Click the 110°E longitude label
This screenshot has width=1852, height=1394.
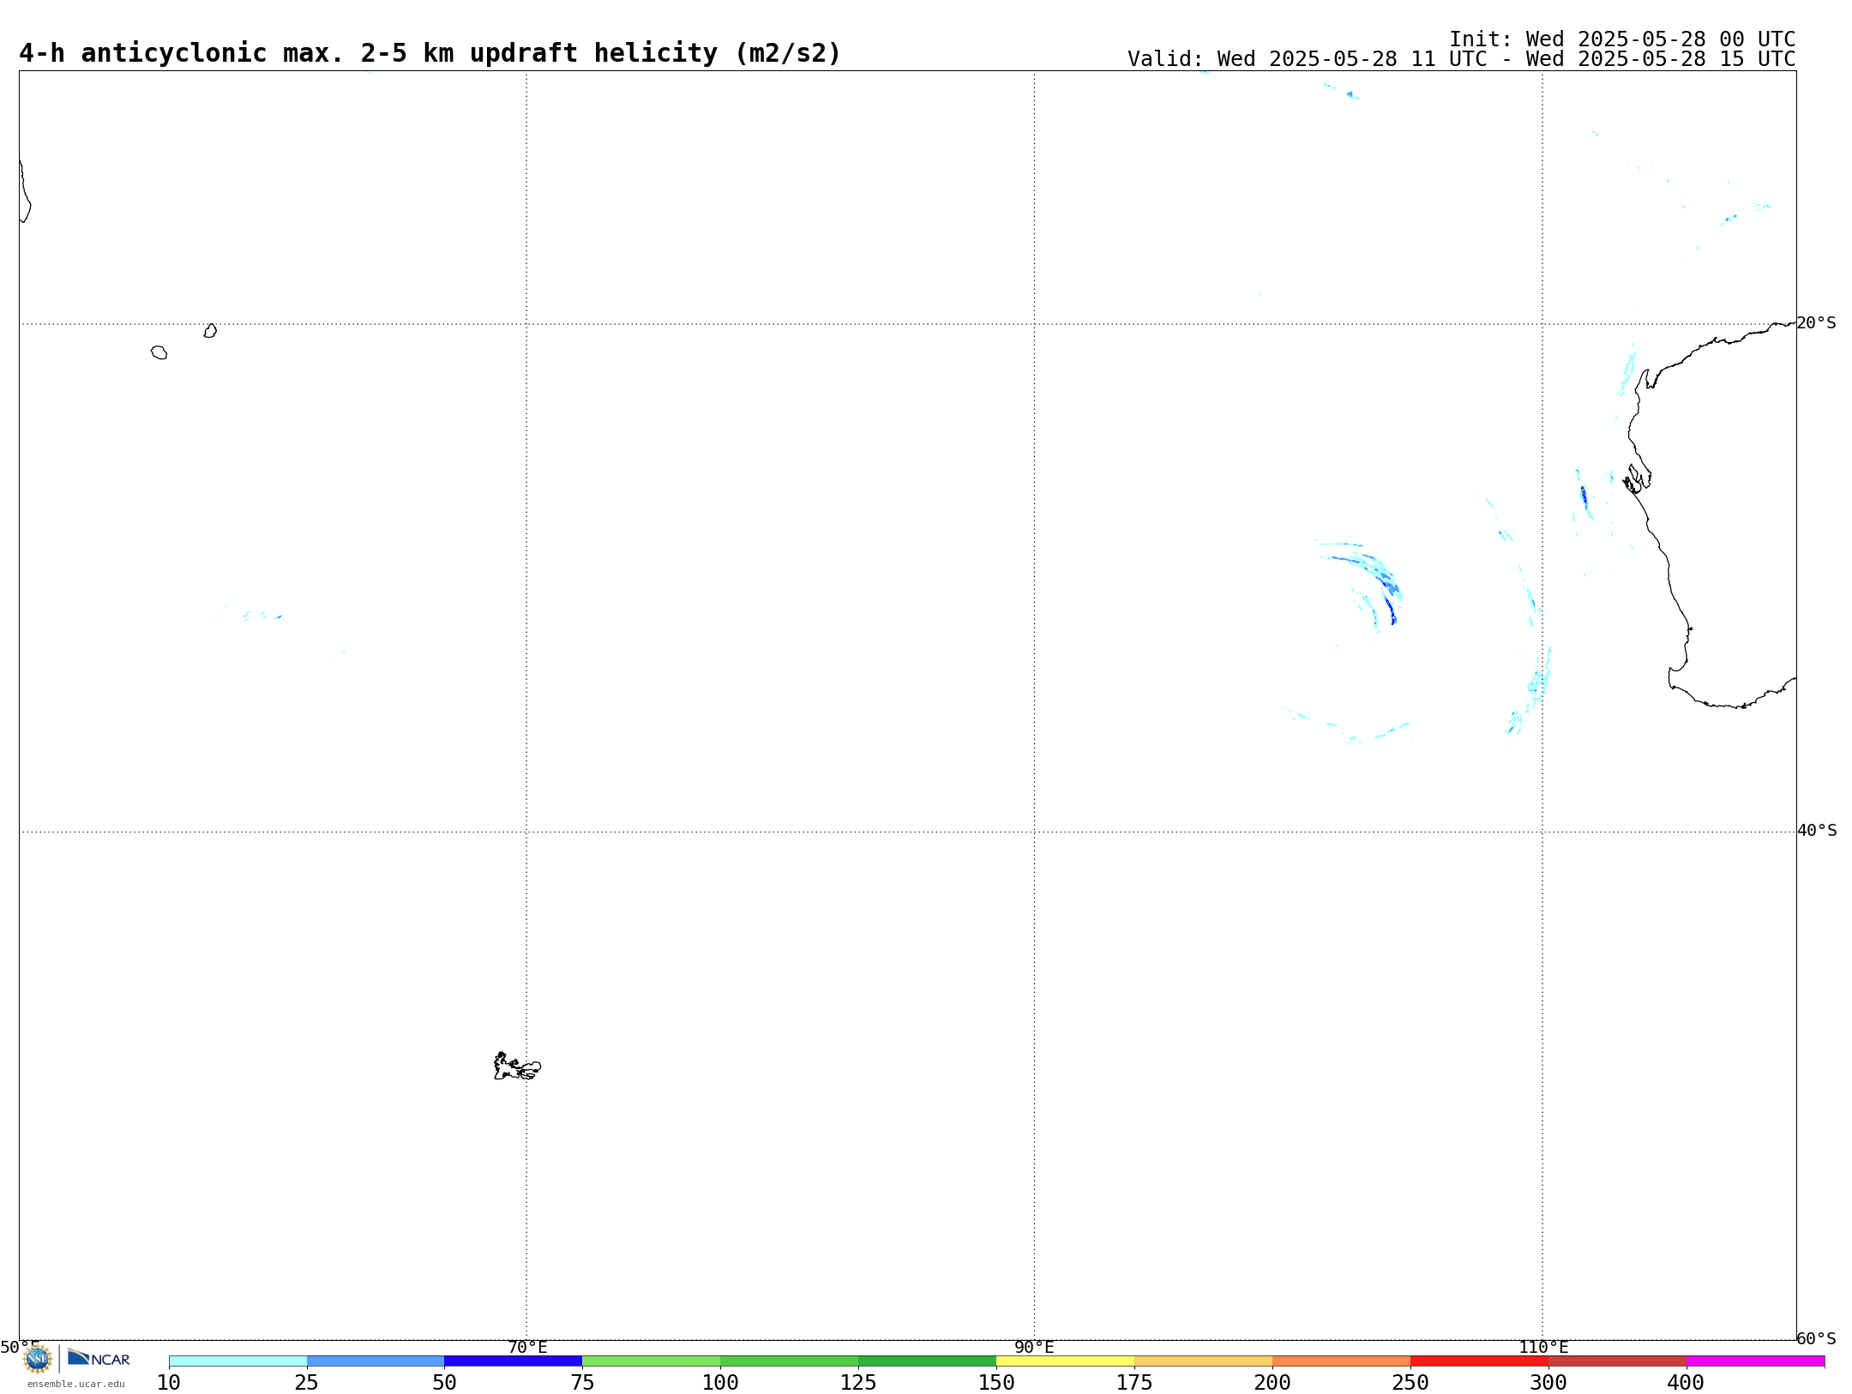1542,1347
